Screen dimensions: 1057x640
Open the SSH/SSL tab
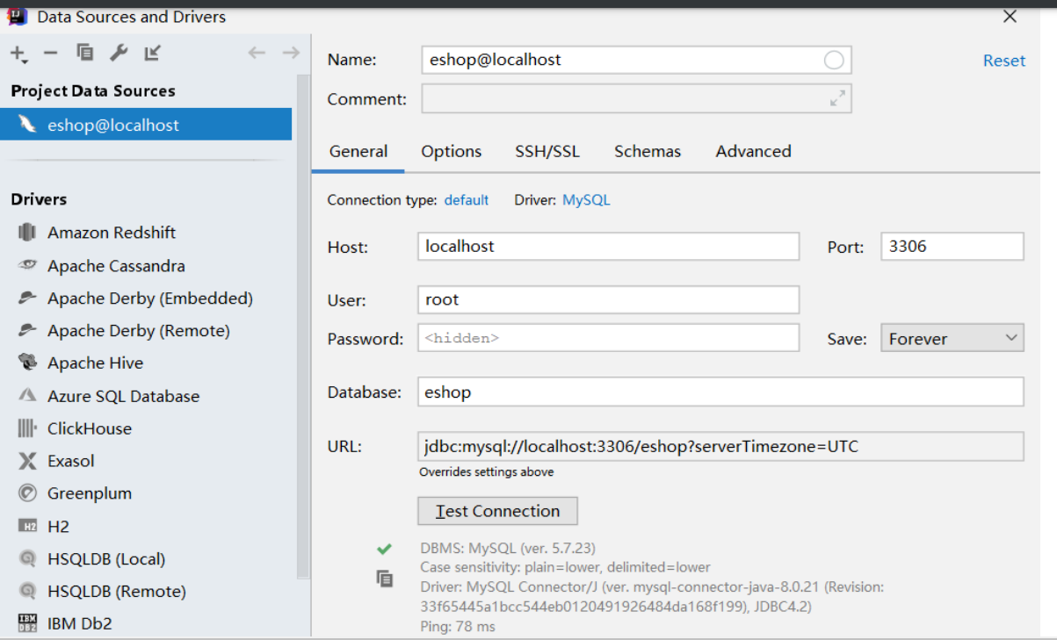[547, 151]
